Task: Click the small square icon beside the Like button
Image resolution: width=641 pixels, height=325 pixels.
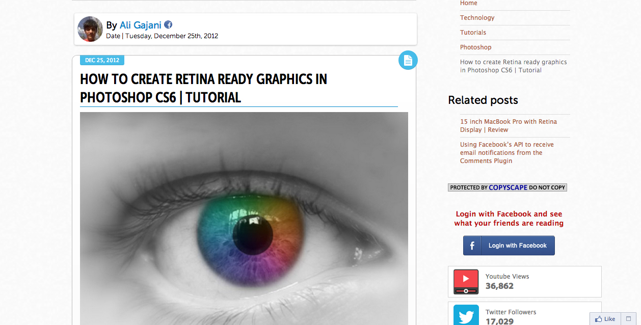Action: click(x=629, y=319)
